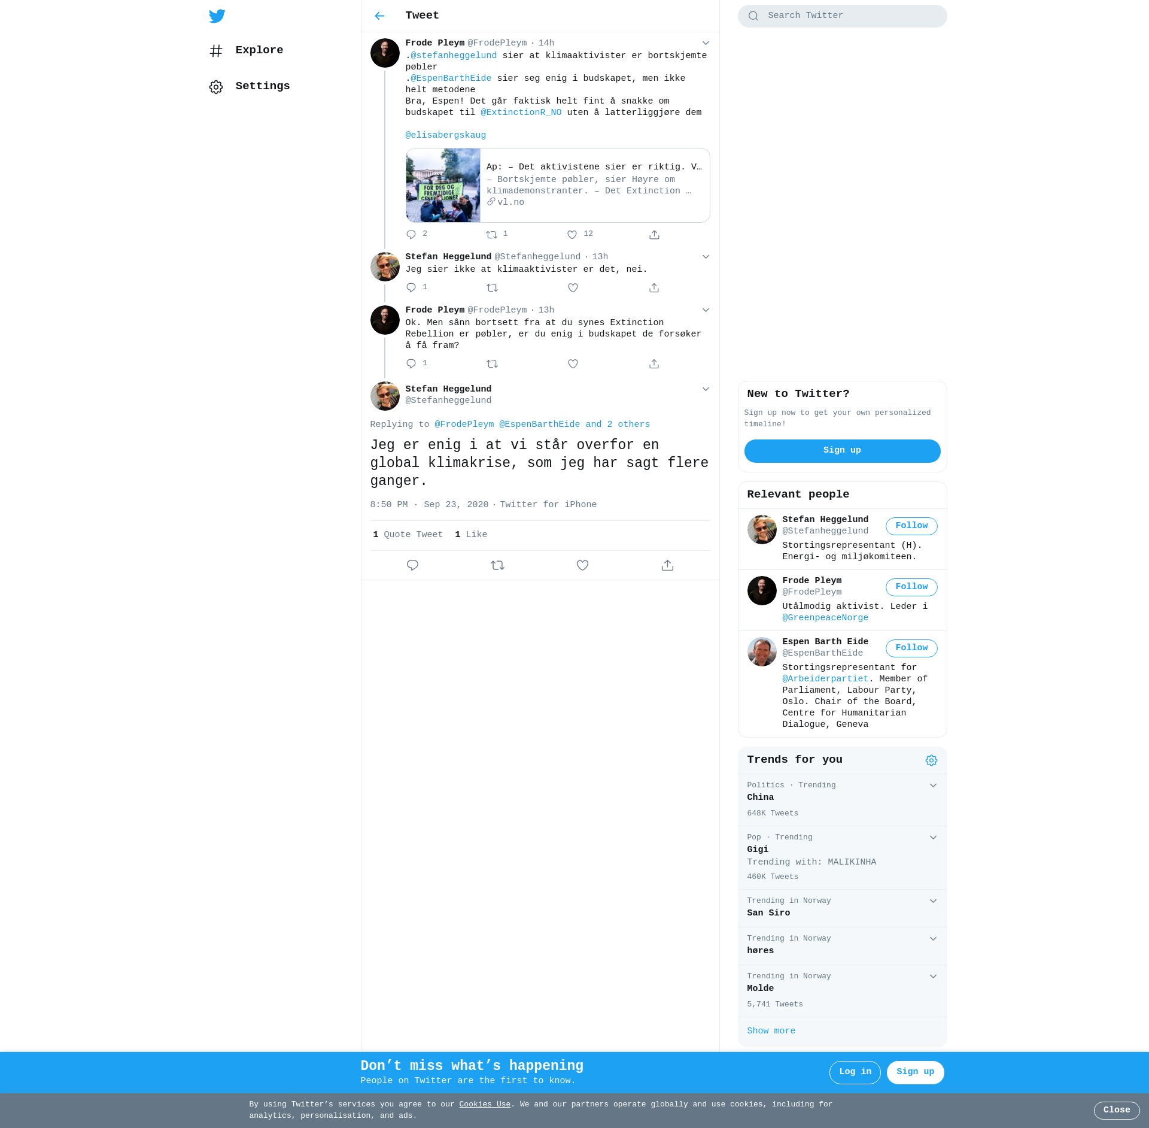1149x1128 pixels.
Task: Click 'and 2 others' reply link
Action: (x=618, y=424)
